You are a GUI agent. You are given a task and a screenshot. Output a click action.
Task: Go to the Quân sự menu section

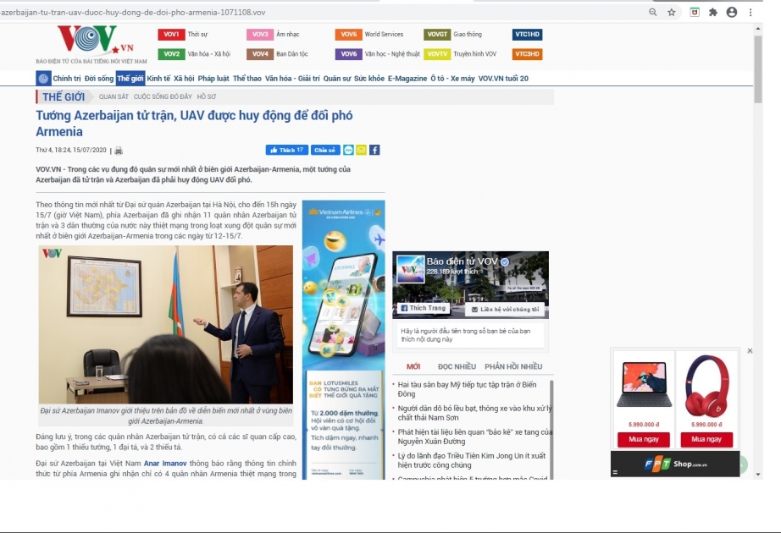336,78
